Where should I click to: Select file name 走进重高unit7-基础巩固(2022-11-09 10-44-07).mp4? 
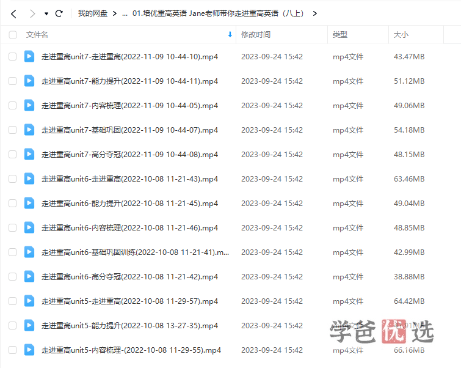tap(129, 130)
